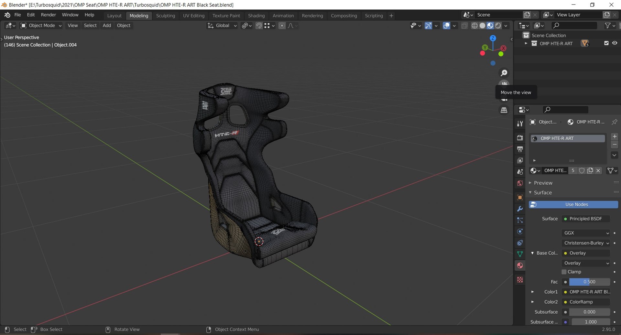Open the Physics properties tab

coord(520,232)
